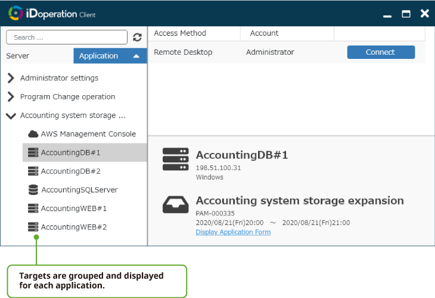The image size is (435, 298).
Task: Click the Access Method column header
Action: click(x=180, y=33)
